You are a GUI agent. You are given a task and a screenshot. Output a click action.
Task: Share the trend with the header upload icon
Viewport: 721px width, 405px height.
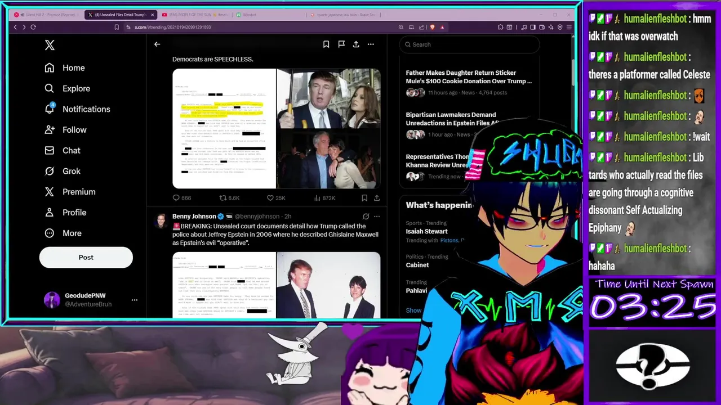[356, 44]
